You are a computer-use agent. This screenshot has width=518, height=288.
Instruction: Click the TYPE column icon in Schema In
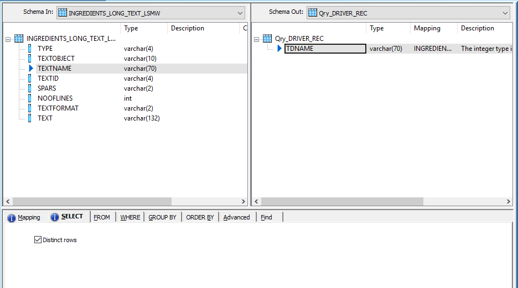click(x=30, y=49)
